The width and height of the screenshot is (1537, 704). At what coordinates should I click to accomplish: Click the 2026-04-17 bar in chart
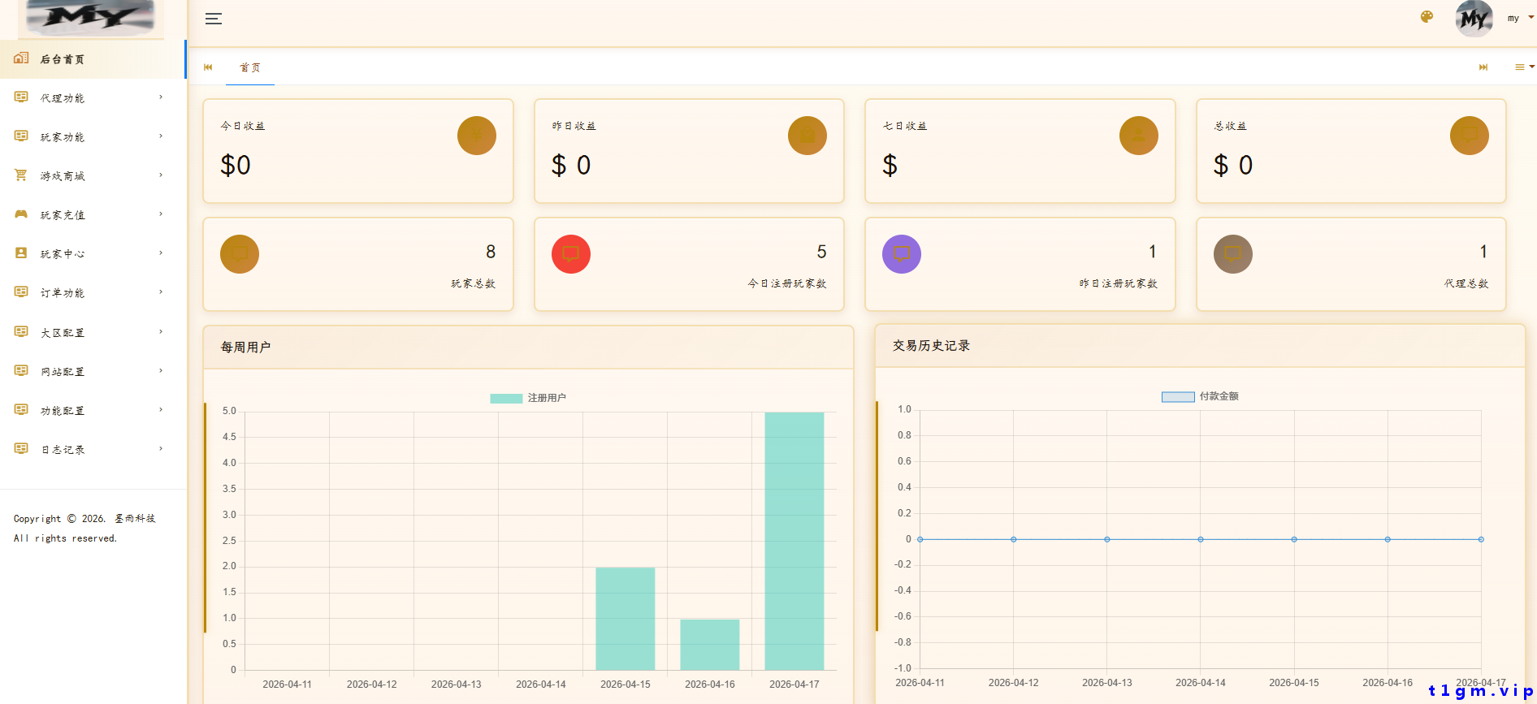click(794, 541)
